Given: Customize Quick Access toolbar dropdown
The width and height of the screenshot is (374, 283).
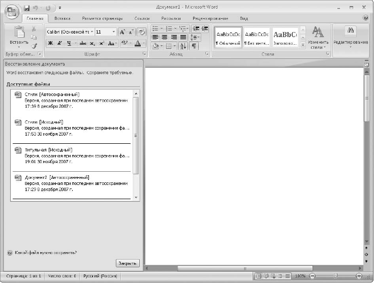Looking at the screenshot, I should [x=60, y=8].
